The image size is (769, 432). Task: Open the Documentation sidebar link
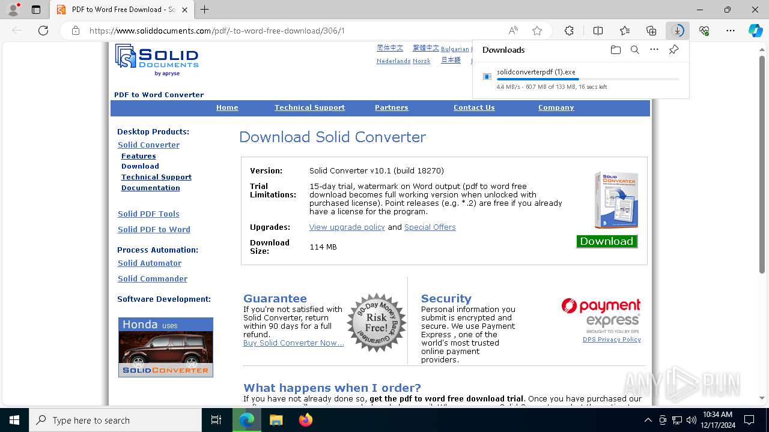(x=150, y=188)
